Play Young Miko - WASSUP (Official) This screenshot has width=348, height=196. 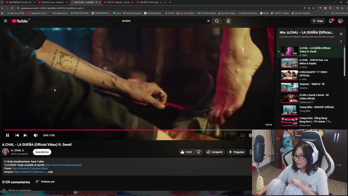click(x=310, y=110)
